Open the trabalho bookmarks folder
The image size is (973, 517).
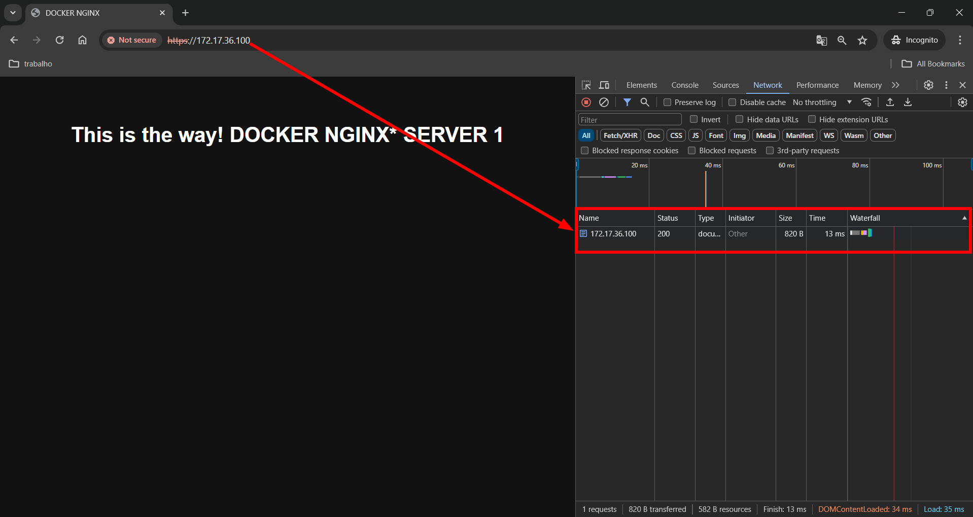click(x=31, y=64)
